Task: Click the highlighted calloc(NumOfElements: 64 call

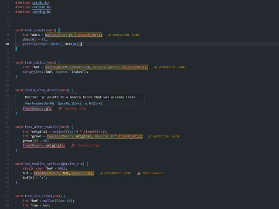Action: (x=96, y=67)
